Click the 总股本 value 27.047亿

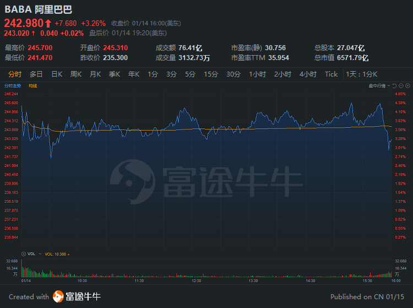[351, 48]
